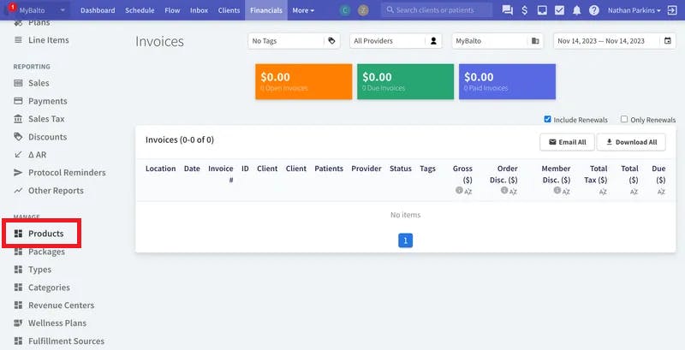Screen dimensions: 685x350
Task: Click the checkbox tasks icon in the top bar
Action: [559, 10]
